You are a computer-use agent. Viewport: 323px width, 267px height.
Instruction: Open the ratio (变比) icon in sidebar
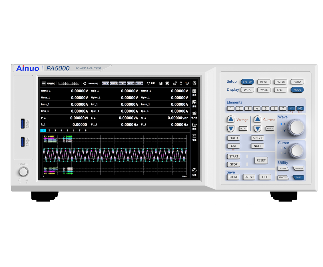[x=194, y=137]
